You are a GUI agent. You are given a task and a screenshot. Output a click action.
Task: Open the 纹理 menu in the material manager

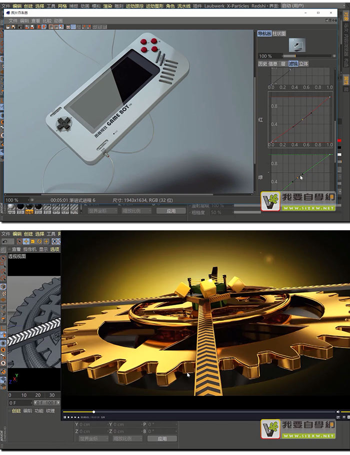pos(50,410)
